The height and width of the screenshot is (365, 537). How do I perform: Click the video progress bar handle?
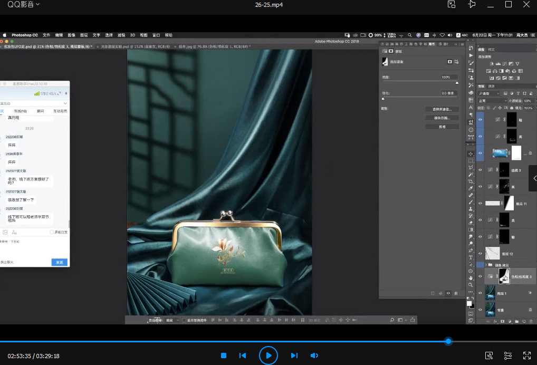pos(448,341)
